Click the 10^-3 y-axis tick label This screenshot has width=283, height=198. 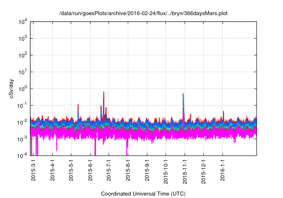(x=22, y=139)
